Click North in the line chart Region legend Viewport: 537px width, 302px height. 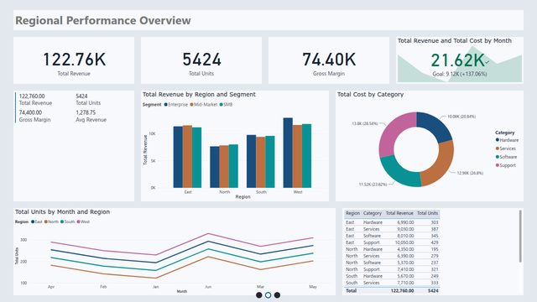51,221
